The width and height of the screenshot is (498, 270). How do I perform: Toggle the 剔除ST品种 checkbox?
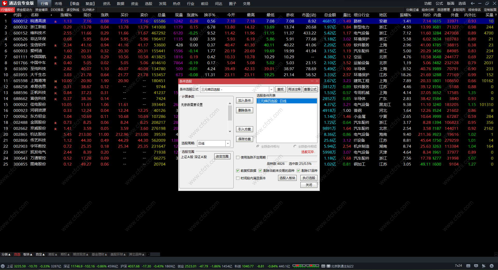click(299, 170)
